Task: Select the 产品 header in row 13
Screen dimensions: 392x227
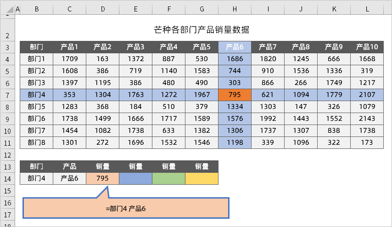Action: [69, 166]
